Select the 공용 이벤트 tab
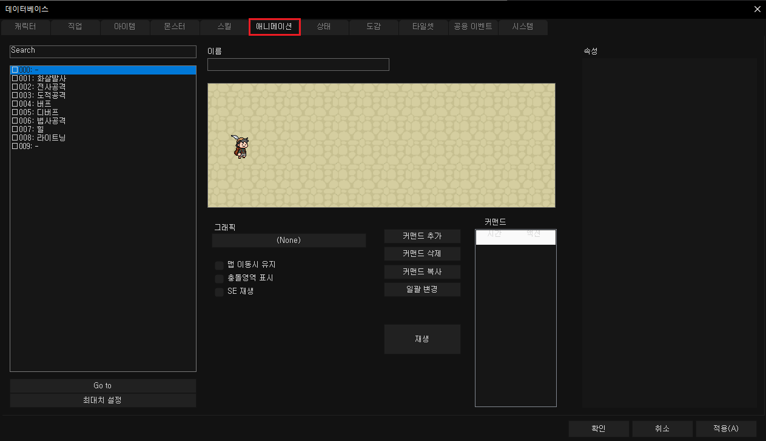 pyautogui.click(x=473, y=27)
